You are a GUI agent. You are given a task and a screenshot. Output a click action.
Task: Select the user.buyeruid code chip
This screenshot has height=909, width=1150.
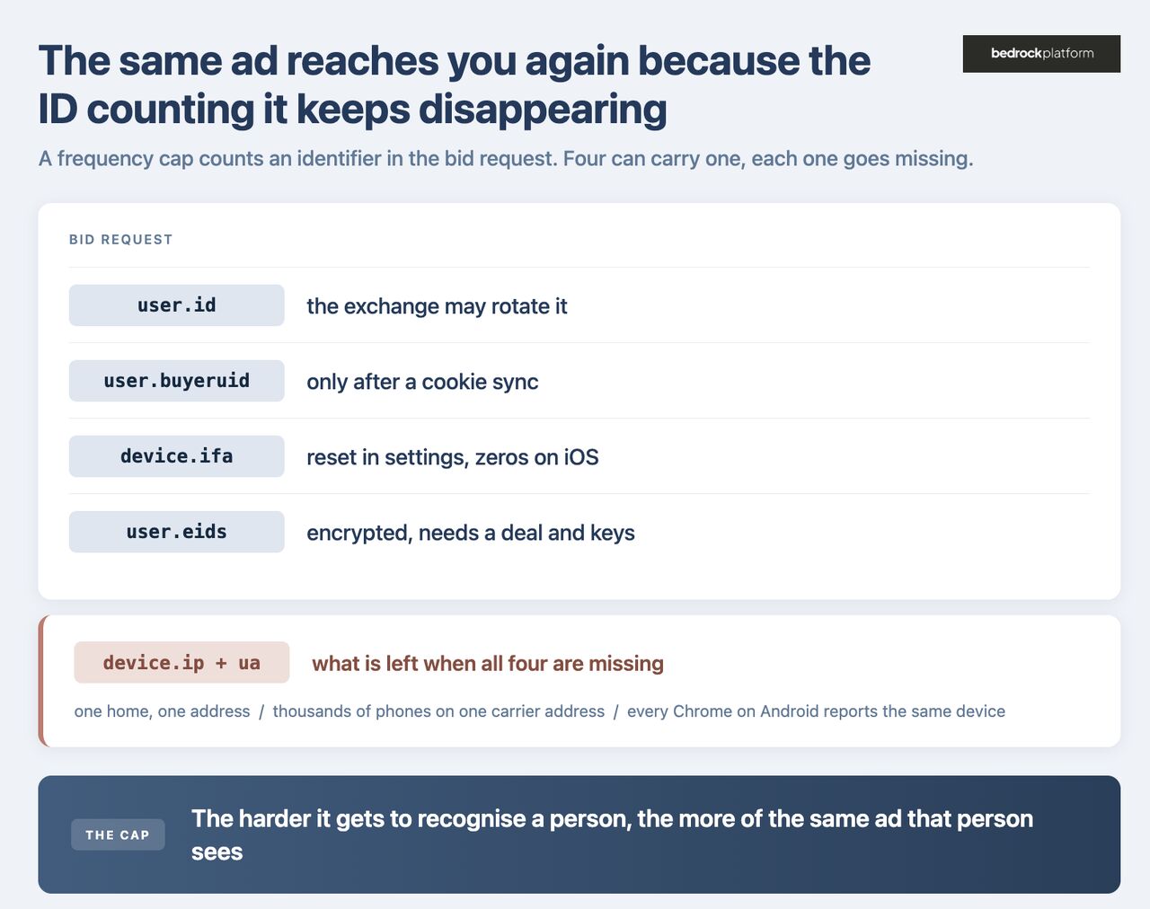177,381
